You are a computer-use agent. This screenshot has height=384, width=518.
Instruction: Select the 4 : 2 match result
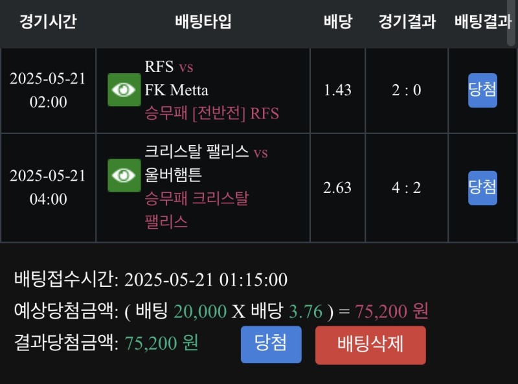tap(407, 188)
